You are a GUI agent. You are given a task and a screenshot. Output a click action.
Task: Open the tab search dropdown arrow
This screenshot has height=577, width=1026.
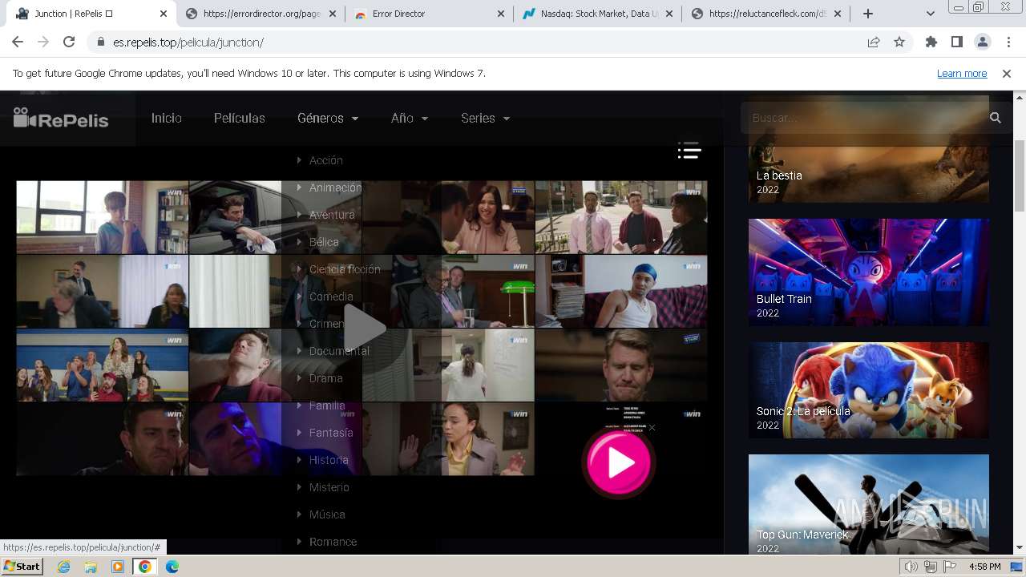930,14
